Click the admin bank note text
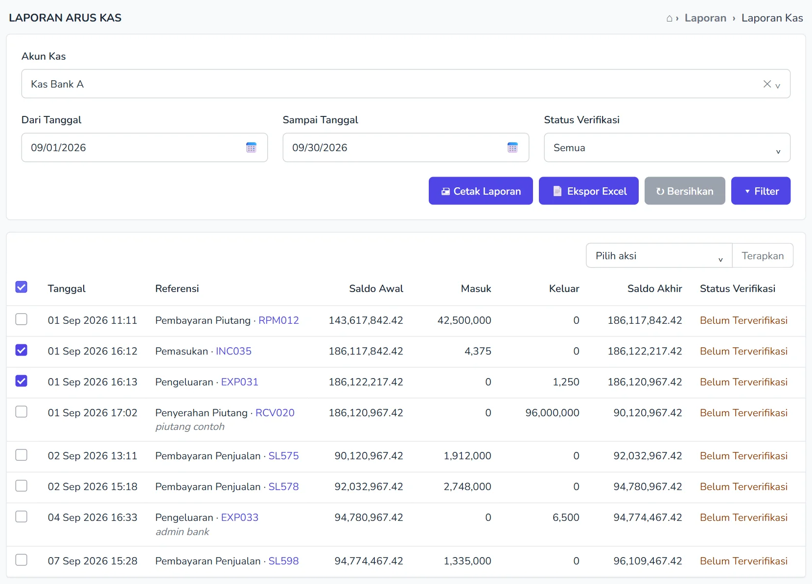The image size is (812, 584). 182,532
